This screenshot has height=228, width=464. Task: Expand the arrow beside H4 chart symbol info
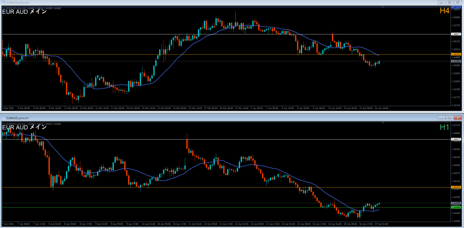3,8
